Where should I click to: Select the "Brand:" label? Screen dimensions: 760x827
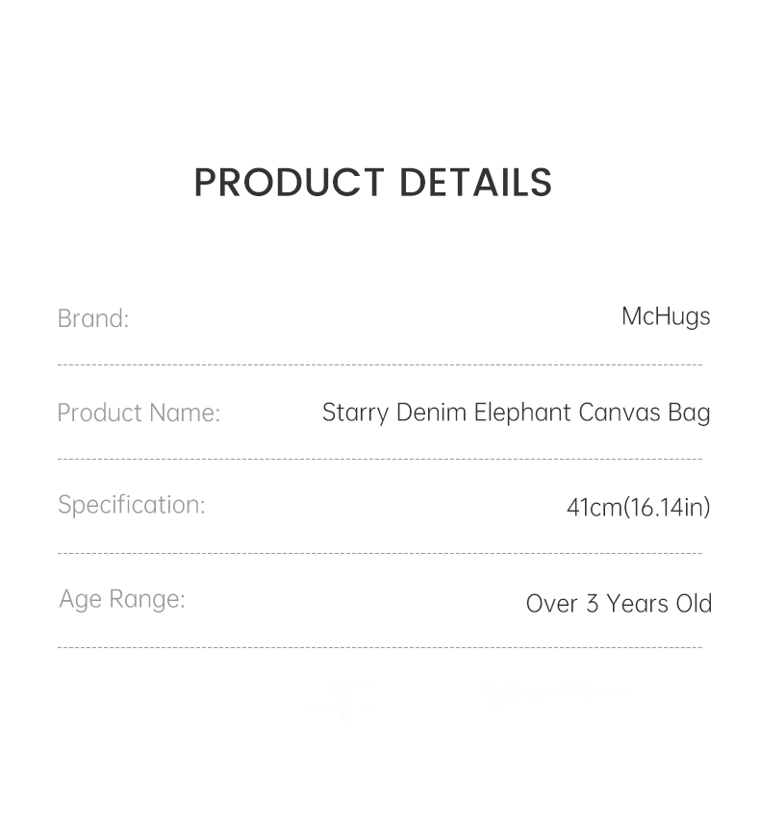point(93,318)
